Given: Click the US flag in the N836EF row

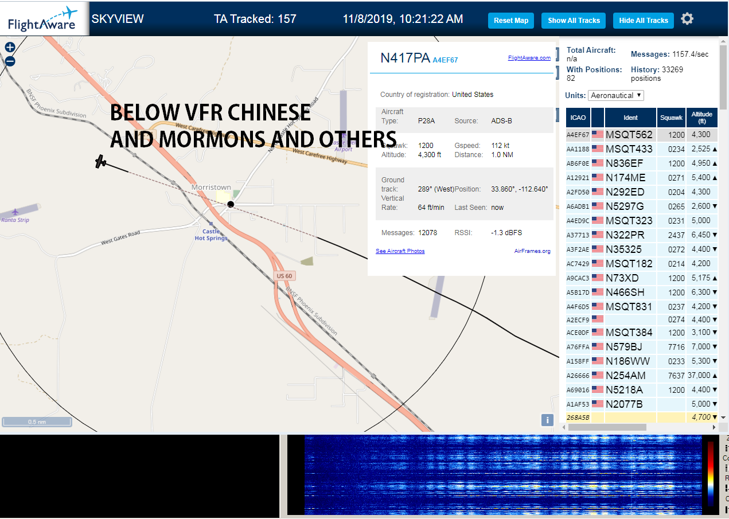Looking at the screenshot, I should point(598,163).
